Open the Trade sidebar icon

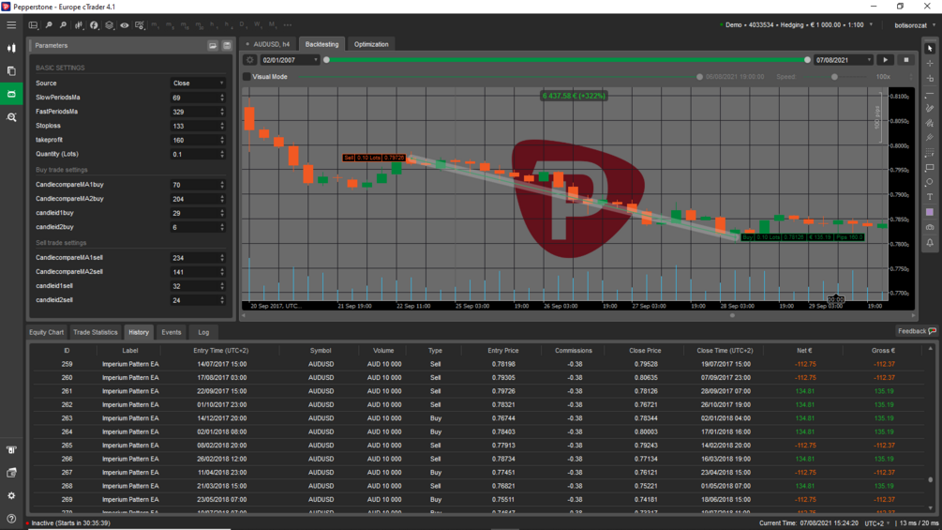click(x=11, y=48)
